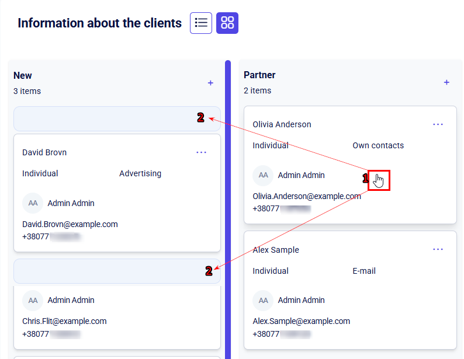This screenshot has width=464, height=359.
Task: Click Admin Admin avatar on Chris Flit card
Action: point(33,300)
